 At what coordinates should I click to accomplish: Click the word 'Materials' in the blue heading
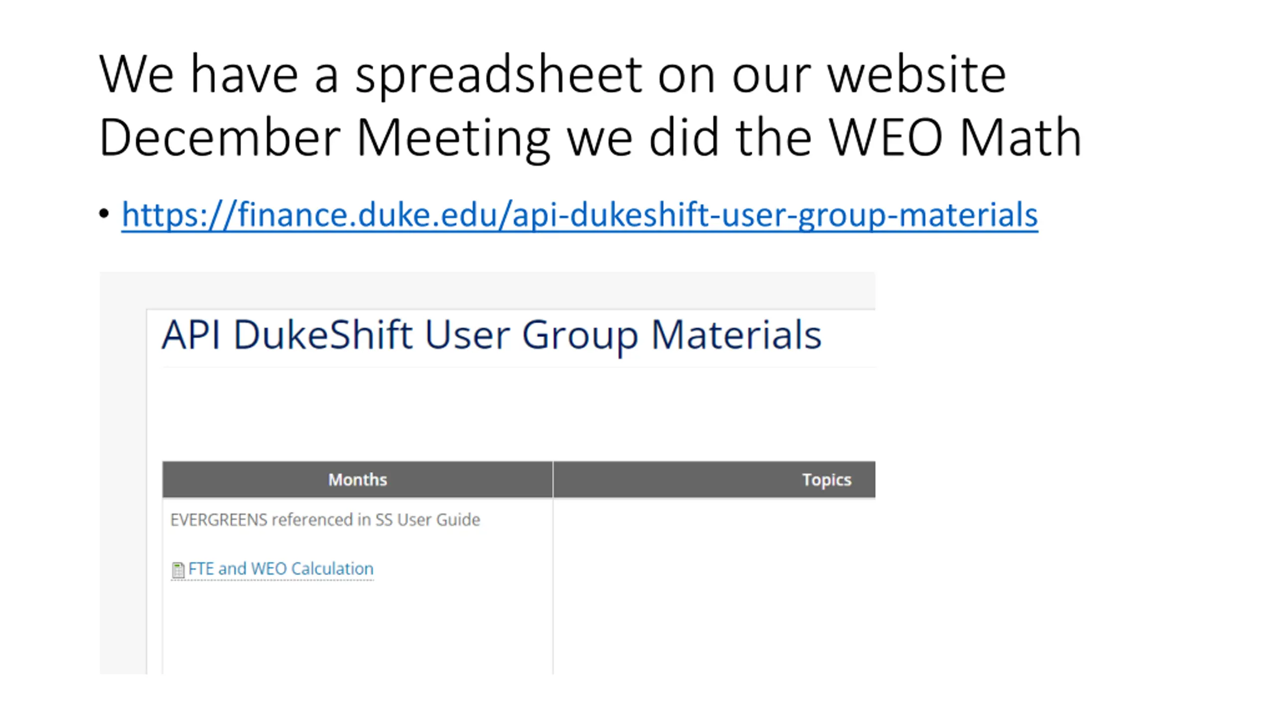coord(736,334)
